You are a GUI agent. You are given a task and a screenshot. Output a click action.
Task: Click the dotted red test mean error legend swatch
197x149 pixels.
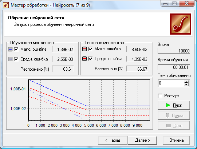point(84,59)
